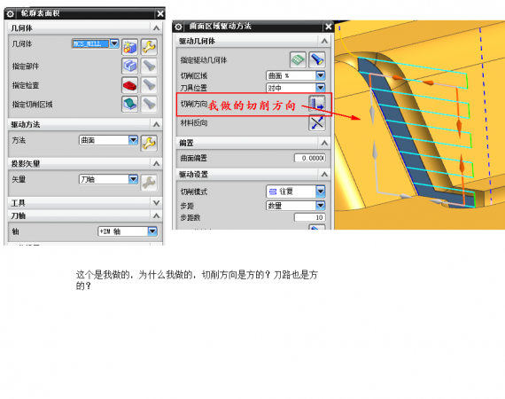Collapse the 驱动设置 (drive settings) section
The width and height of the screenshot is (505, 399).
(324, 175)
